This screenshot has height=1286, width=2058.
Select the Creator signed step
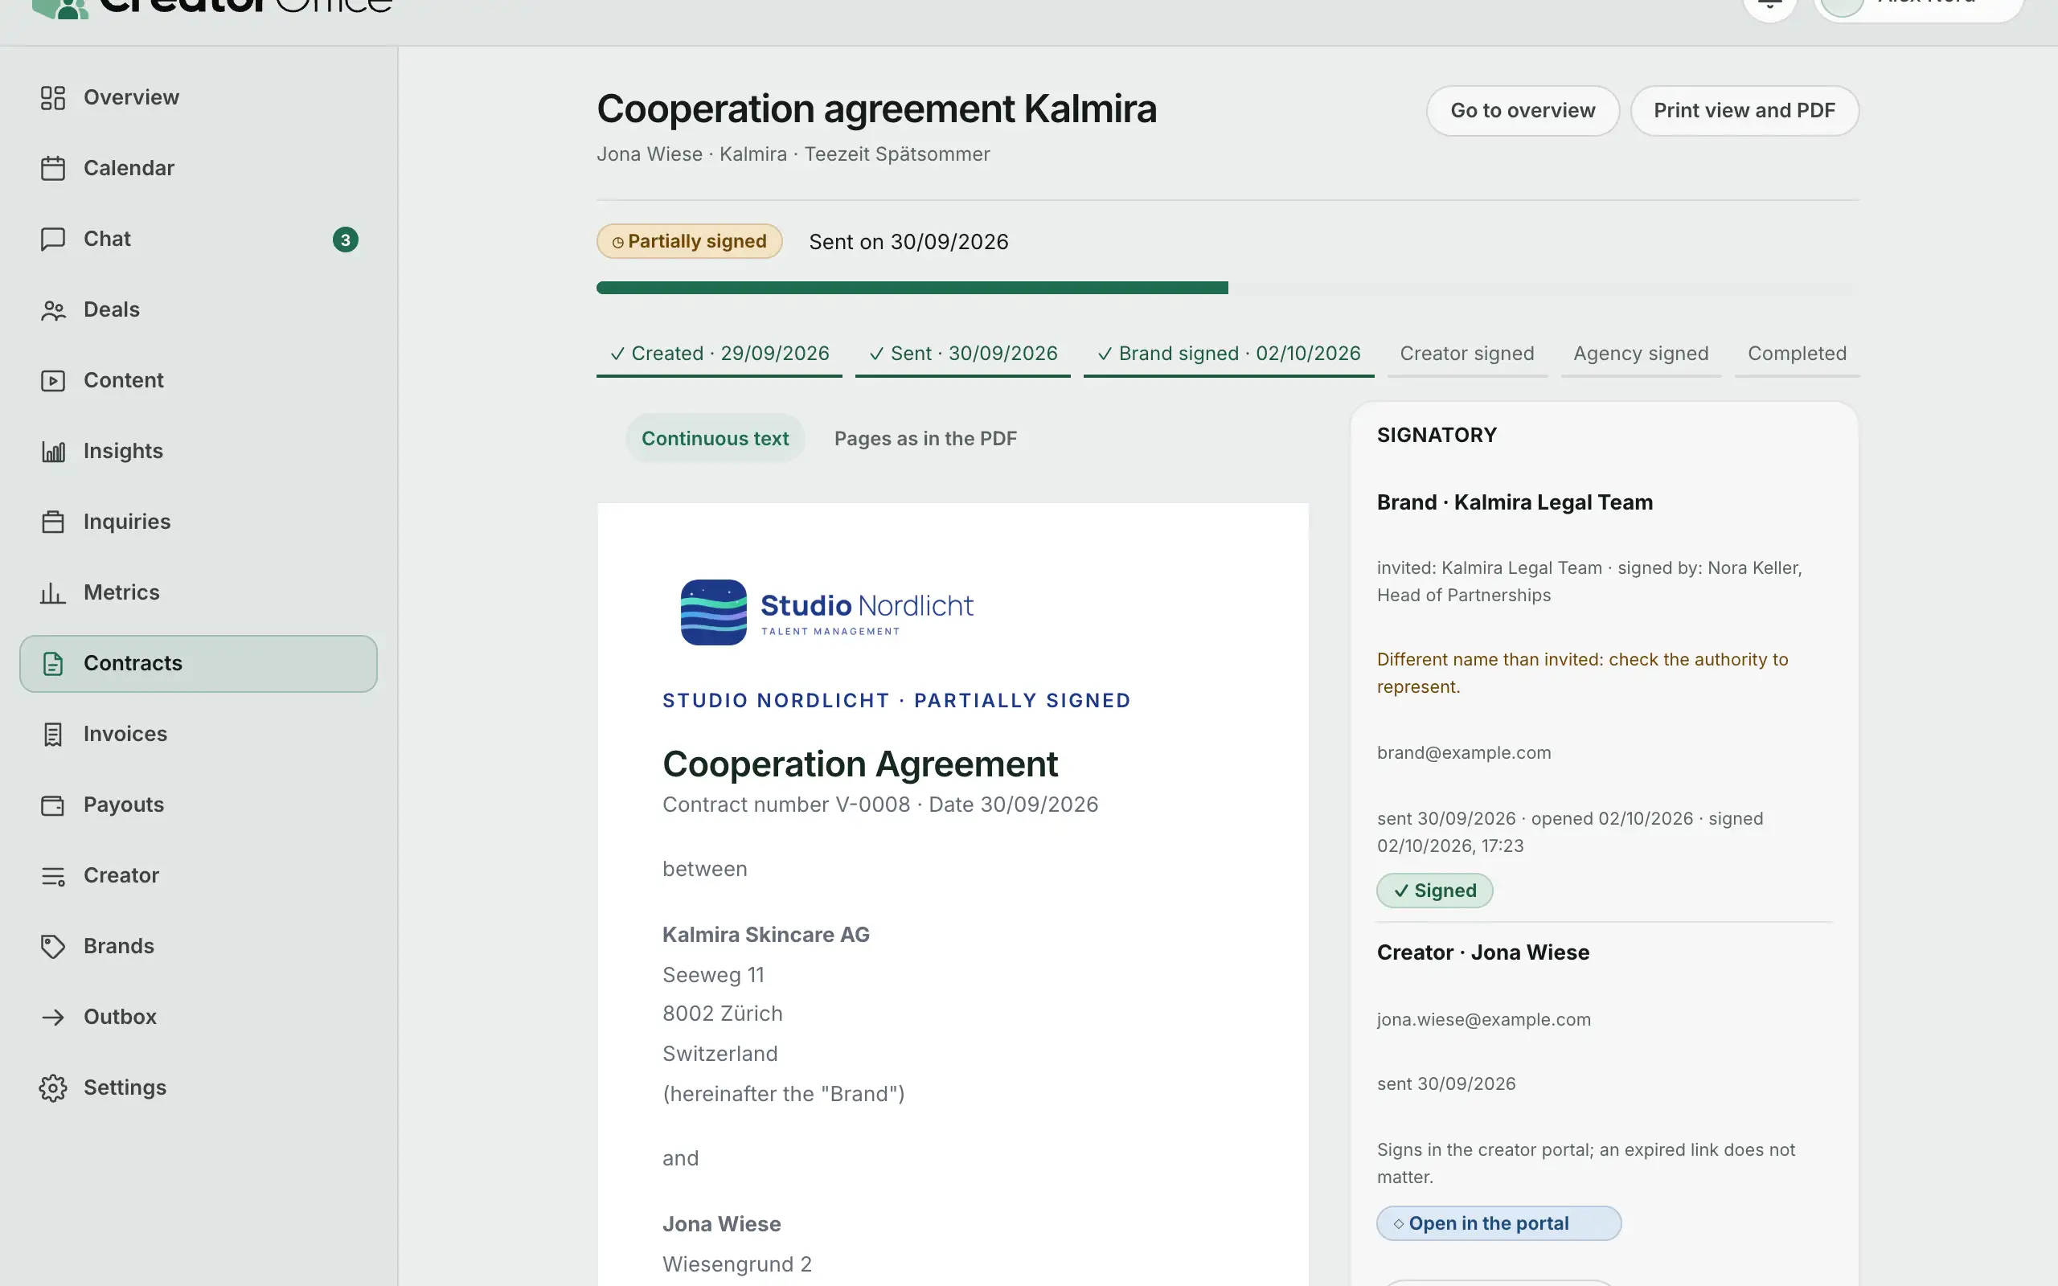coord(1467,354)
